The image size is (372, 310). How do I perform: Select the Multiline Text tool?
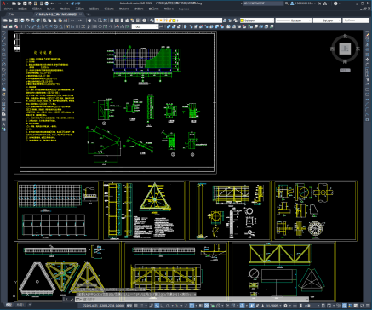[3, 124]
